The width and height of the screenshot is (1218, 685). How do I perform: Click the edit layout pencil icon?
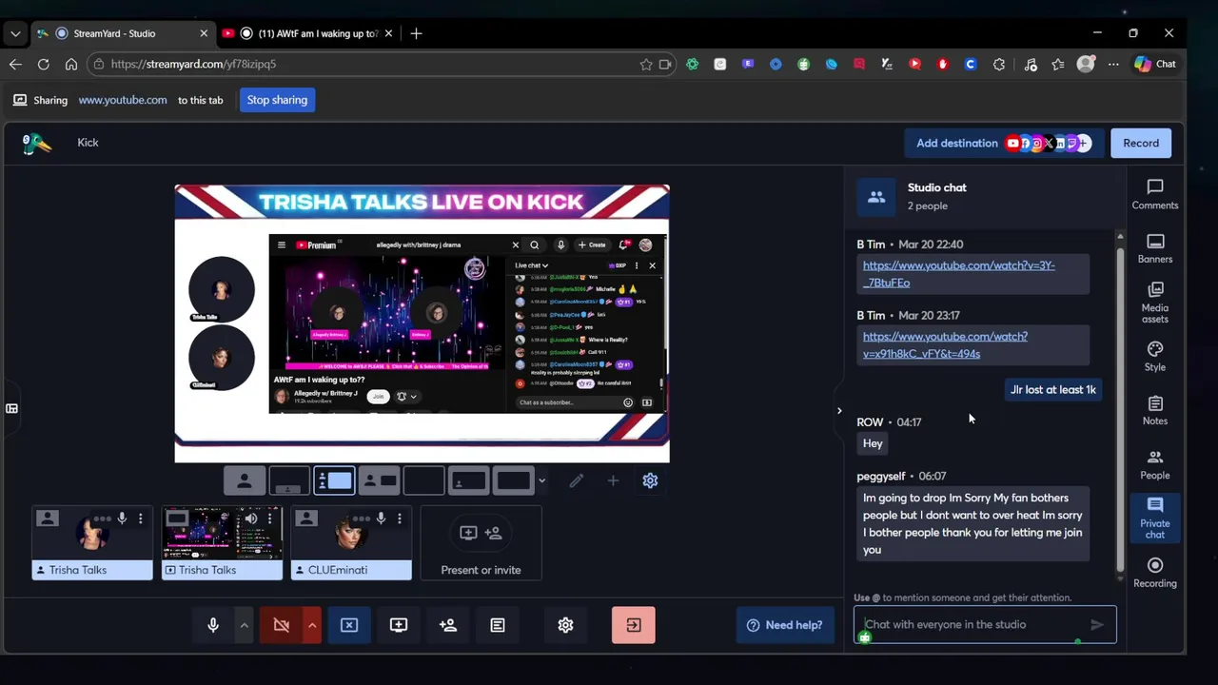577,480
